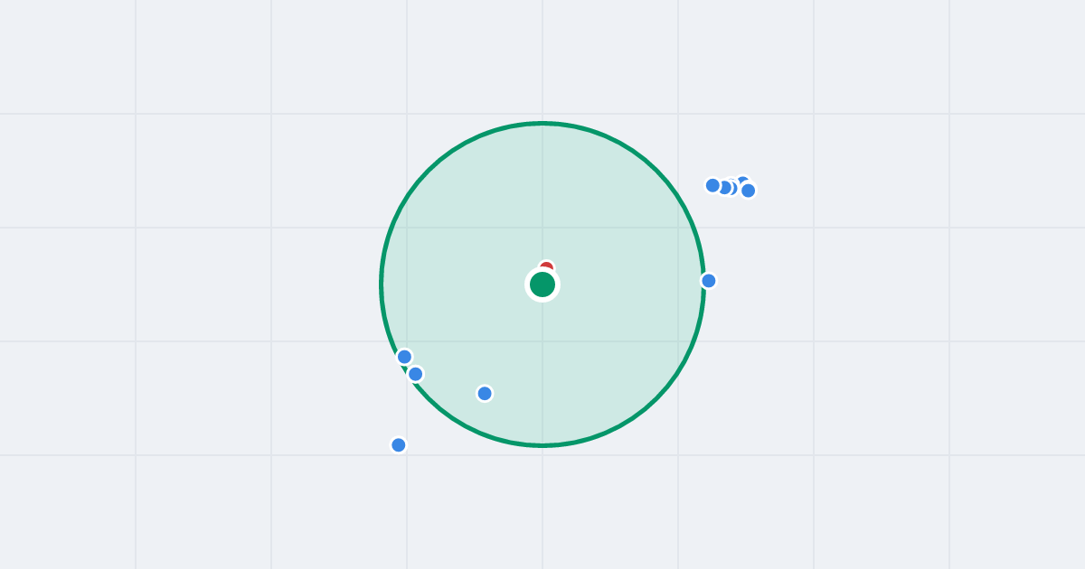The height and width of the screenshot is (569, 1085).
Task: Click the red marker behind the green center
Action: tap(546, 267)
